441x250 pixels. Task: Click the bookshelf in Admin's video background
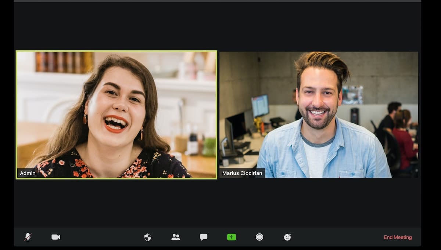[64, 62]
